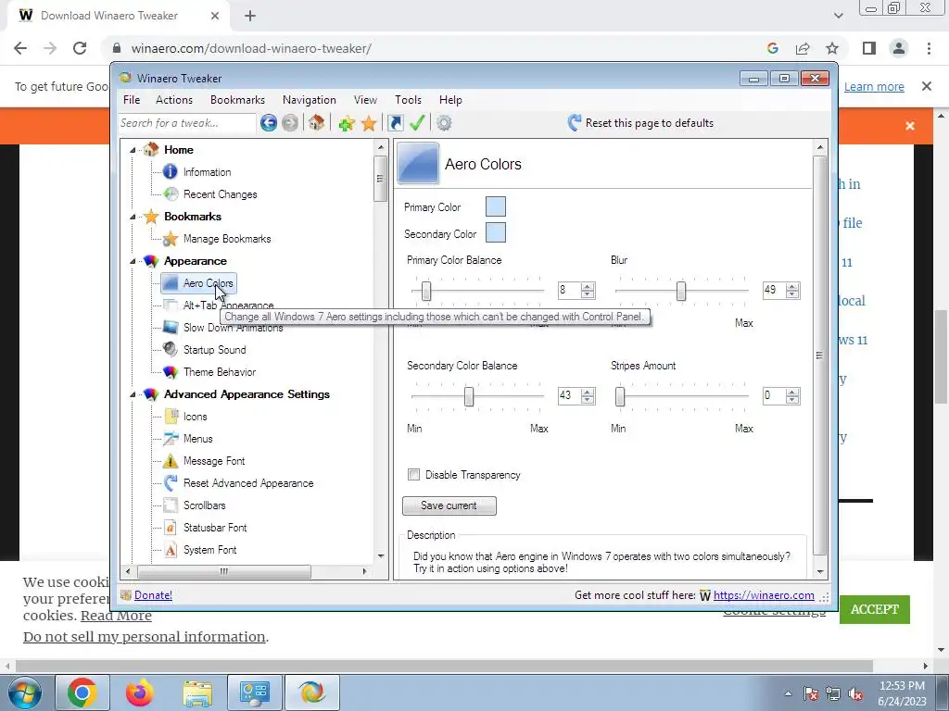This screenshot has height=711, width=949.
Task: Click the Chrome address bar
Action: pyautogui.click(x=436, y=48)
